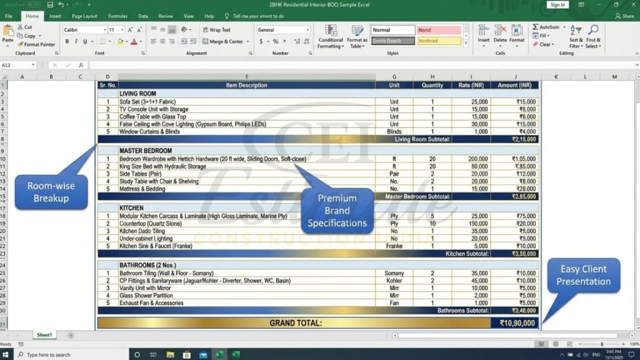Open the font name Calibri dropdown

pos(105,30)
